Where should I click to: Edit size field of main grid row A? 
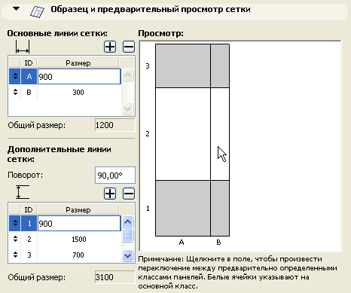(x=79, y=77)
